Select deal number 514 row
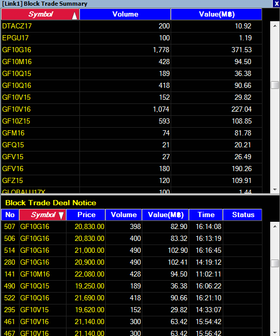The width and height of the screenshot is (280, 336). coord(131,250)
